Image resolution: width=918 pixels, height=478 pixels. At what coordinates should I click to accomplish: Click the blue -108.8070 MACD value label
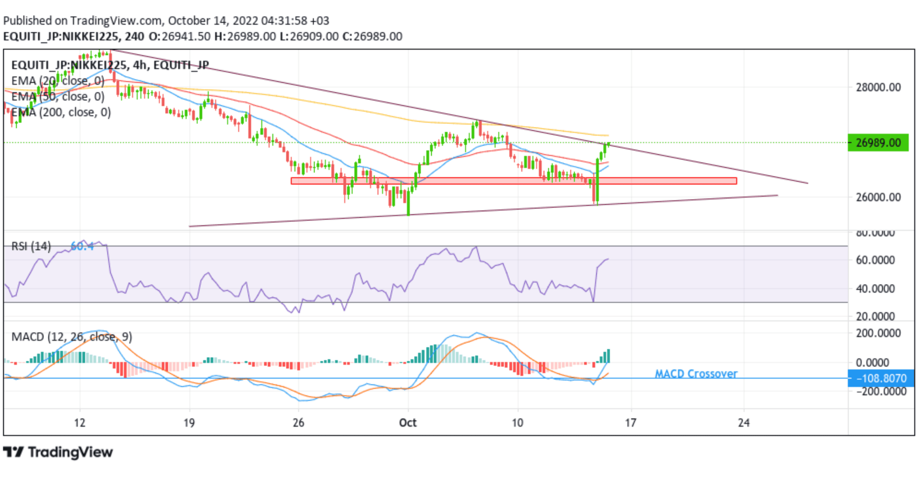(881, 378)
